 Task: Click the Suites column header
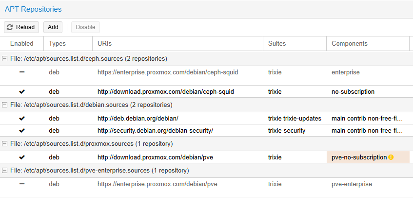pos(295,44)
